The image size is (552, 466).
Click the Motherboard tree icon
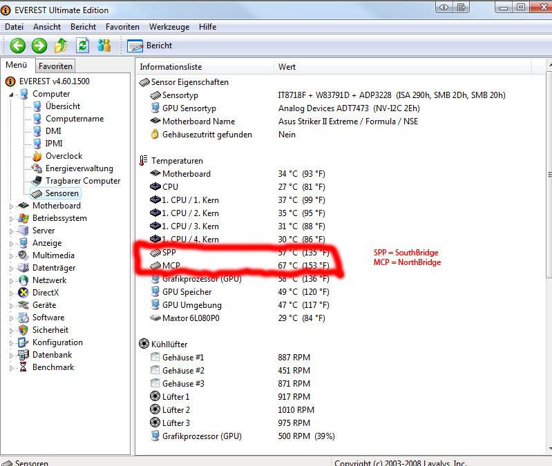coord(23,206)
